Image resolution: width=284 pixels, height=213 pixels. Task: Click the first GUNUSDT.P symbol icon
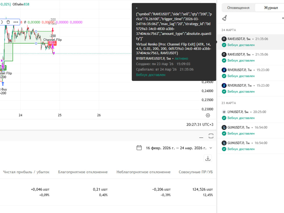point(224,128)
